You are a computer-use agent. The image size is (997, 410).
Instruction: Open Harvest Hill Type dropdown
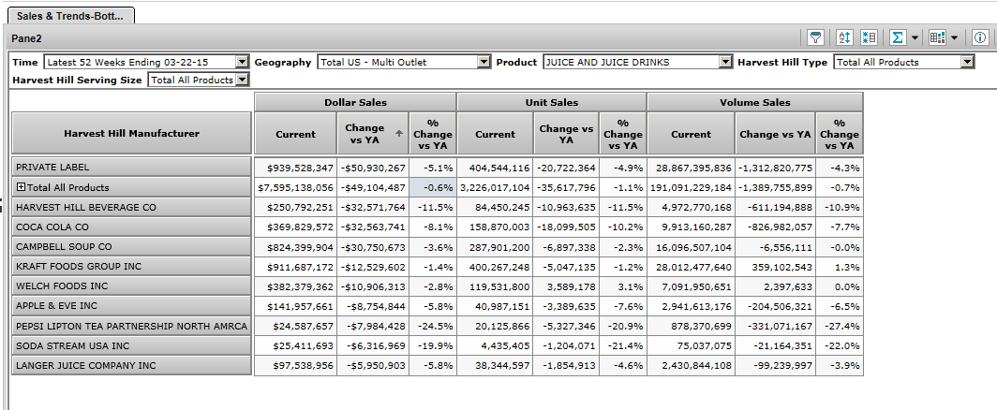click(967, 62)
